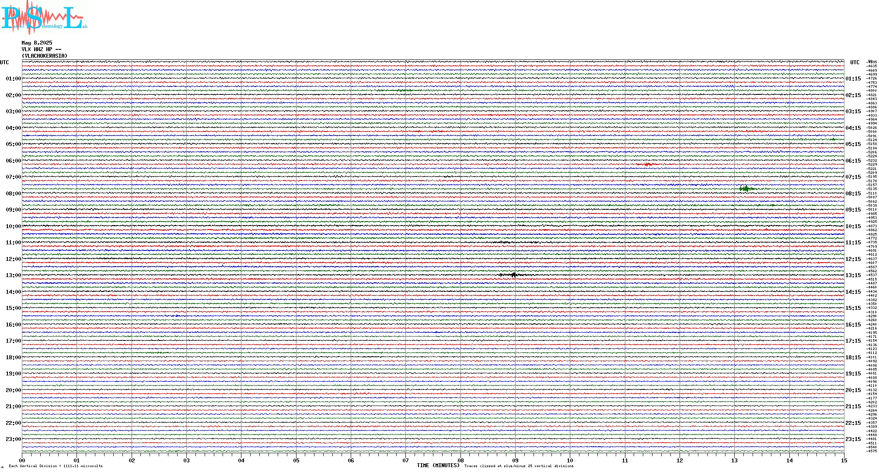879x472 pixels.
Task: Click the "19:00" hour label
Action: coord(13,374)
